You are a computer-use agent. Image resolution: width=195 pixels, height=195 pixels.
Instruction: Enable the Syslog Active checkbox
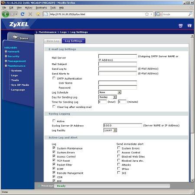(x=54, y=120)
